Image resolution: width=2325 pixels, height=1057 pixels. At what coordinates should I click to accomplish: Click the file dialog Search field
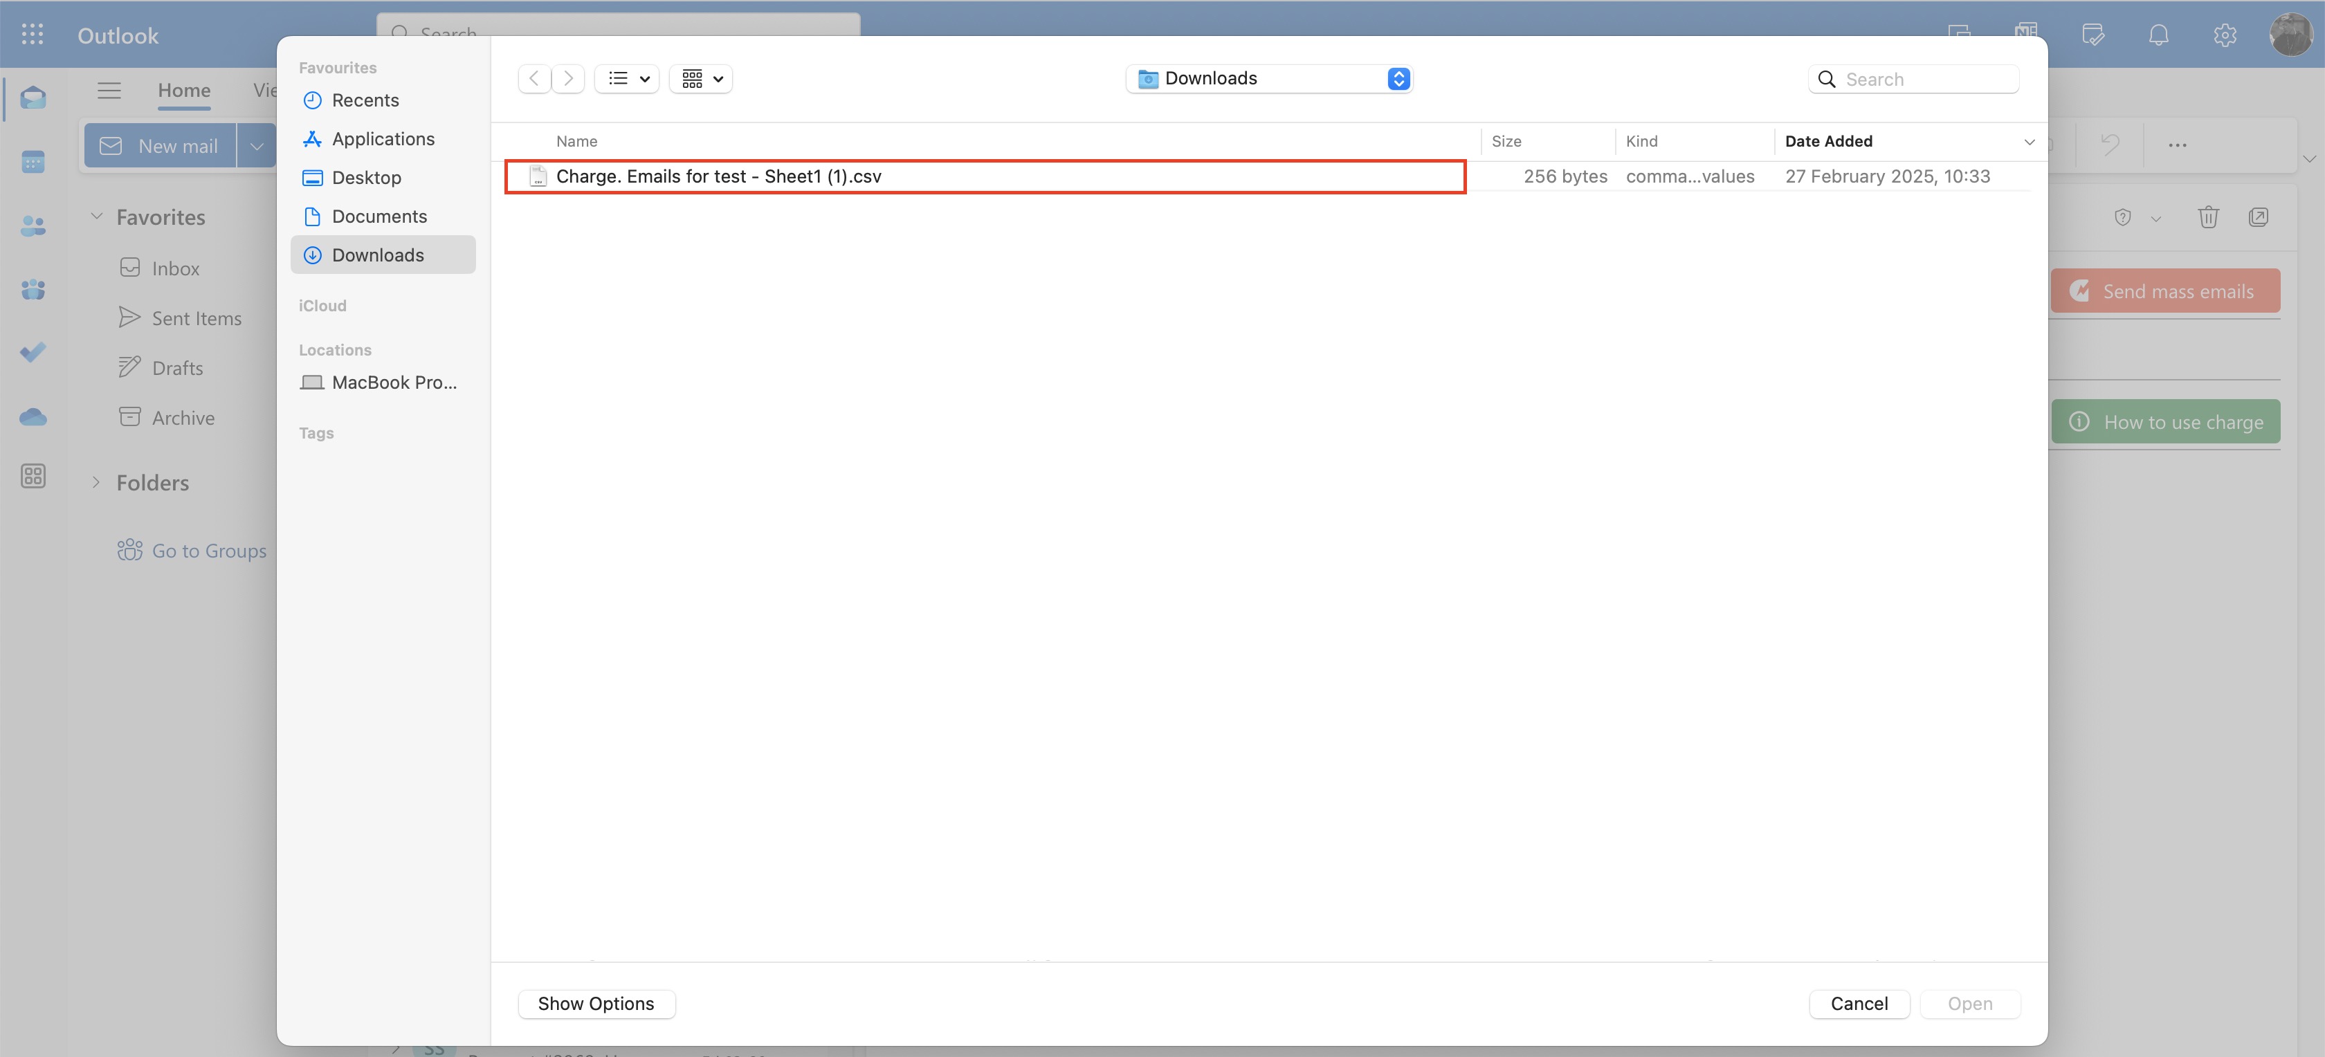[1913, 79]
